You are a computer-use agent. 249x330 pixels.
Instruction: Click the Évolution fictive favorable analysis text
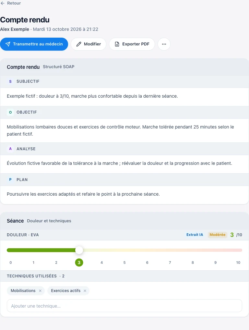[119, 163]
